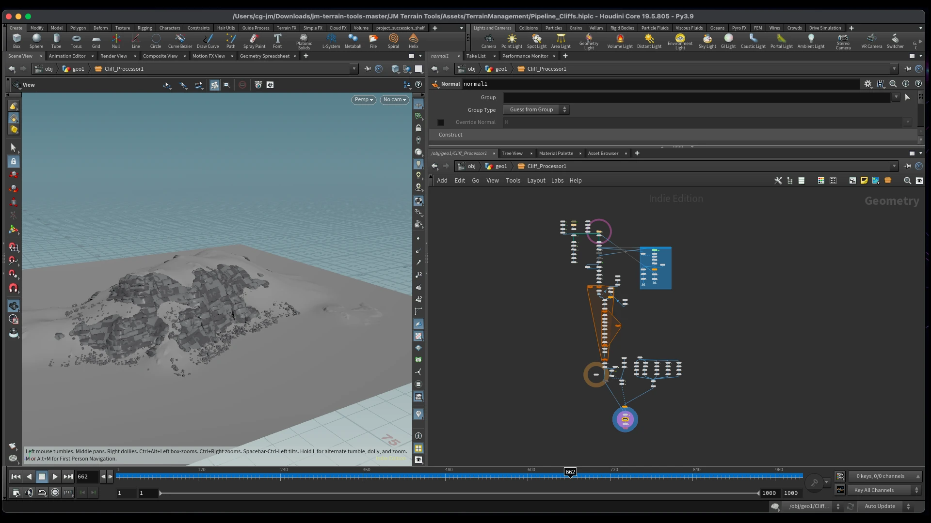Toggle audio scrub speaker button
The height and width of the screenshot is (523, 931).
pyautogui.click(x=29, y=493)
